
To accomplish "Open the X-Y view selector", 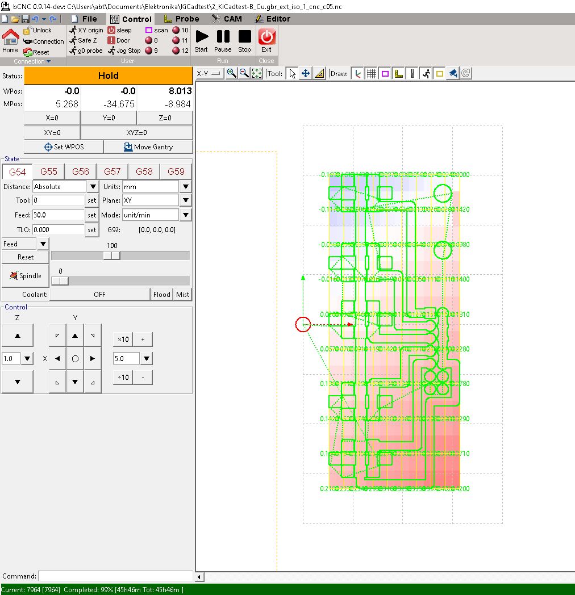I will 209,73.
